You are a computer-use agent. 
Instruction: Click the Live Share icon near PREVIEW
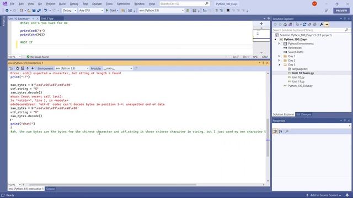(327, 10)
